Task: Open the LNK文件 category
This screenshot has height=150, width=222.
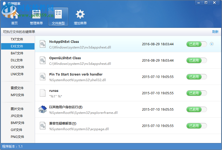Action: click(x=18, y=74)
